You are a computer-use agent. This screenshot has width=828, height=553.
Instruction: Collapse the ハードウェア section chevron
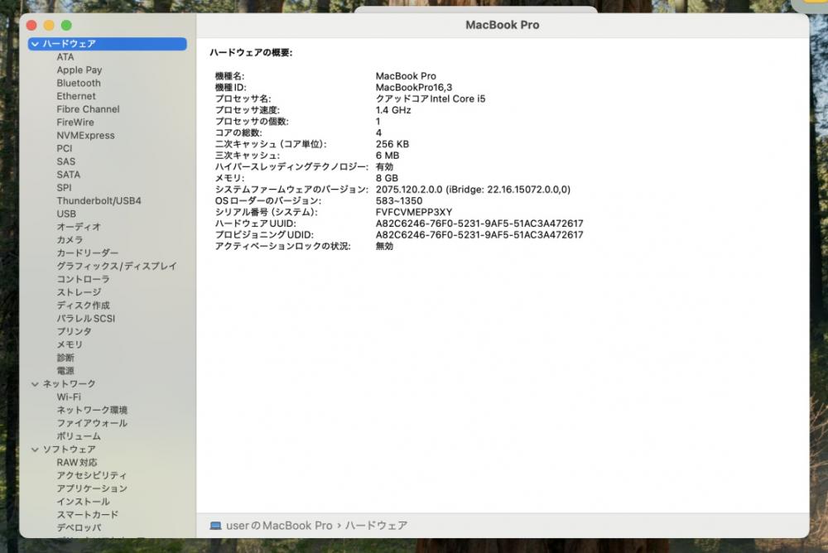pyautogui.click(x=35, y=44)
